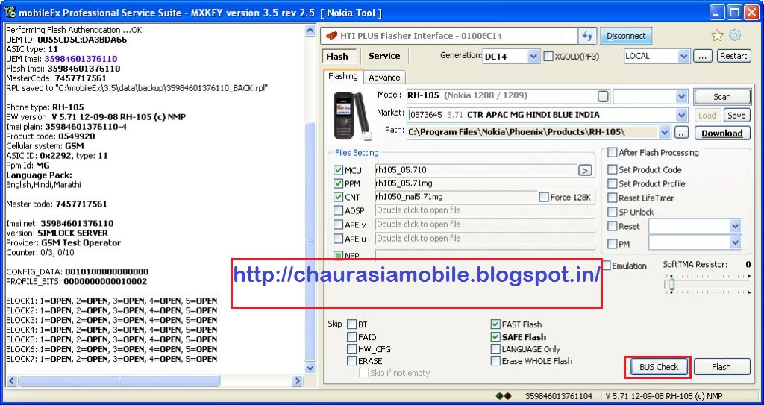Open the PM option dropdown

click(735, 242)
